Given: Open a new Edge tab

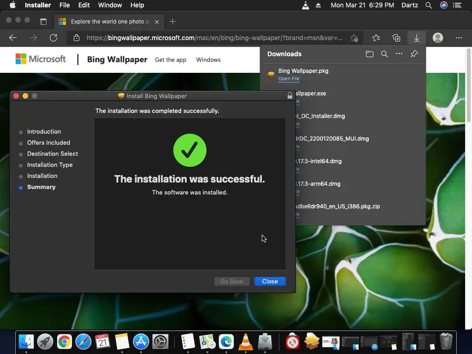Looking at the screenshot, I should (x=172, y=22).
